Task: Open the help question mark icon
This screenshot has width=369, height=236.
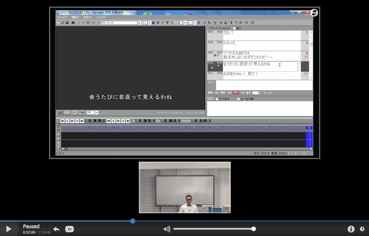Action: [362, 229]
